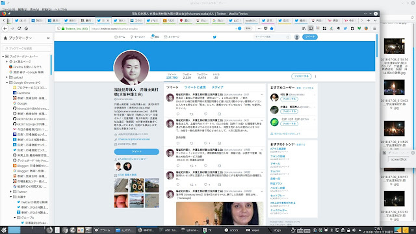Open the large profile avatar photo
Viewport: 416px width, 234px height.
click(131, 68)
